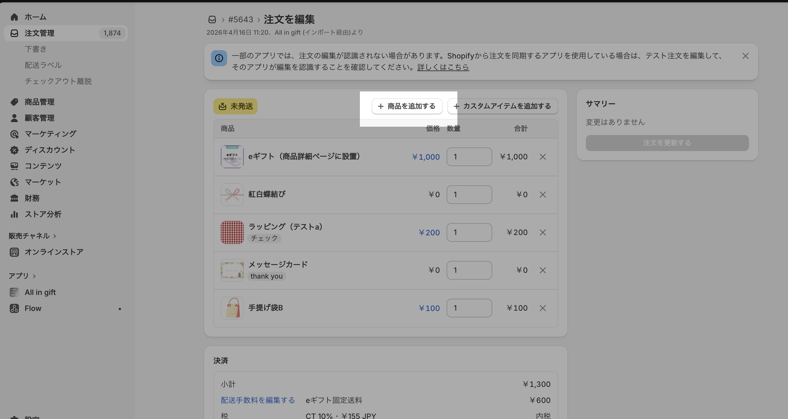Go to the 下書き submenu
Viewport: 788px width, 419px height.
[36, 49]
